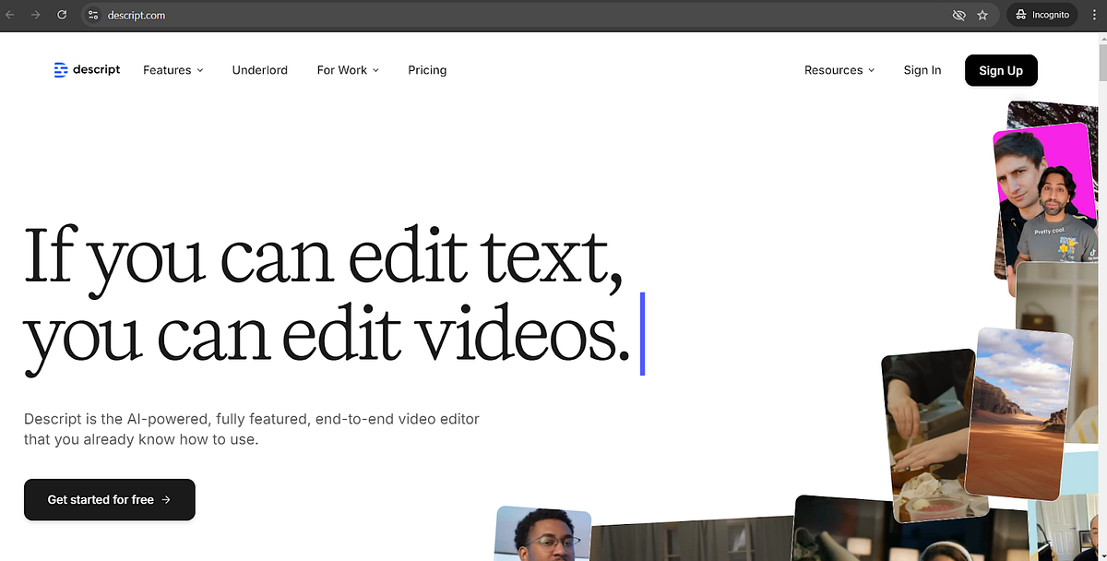This screenshot has width=1107, height=561.
Task: Bookmark the page with the star icon
Action: point(982,15)
